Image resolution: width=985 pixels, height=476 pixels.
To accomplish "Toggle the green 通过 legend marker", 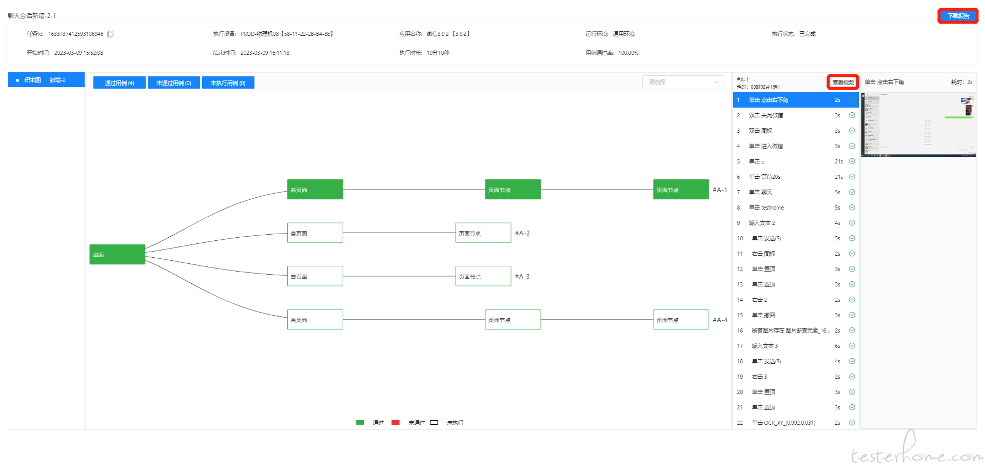I will (x=360, y=423).
